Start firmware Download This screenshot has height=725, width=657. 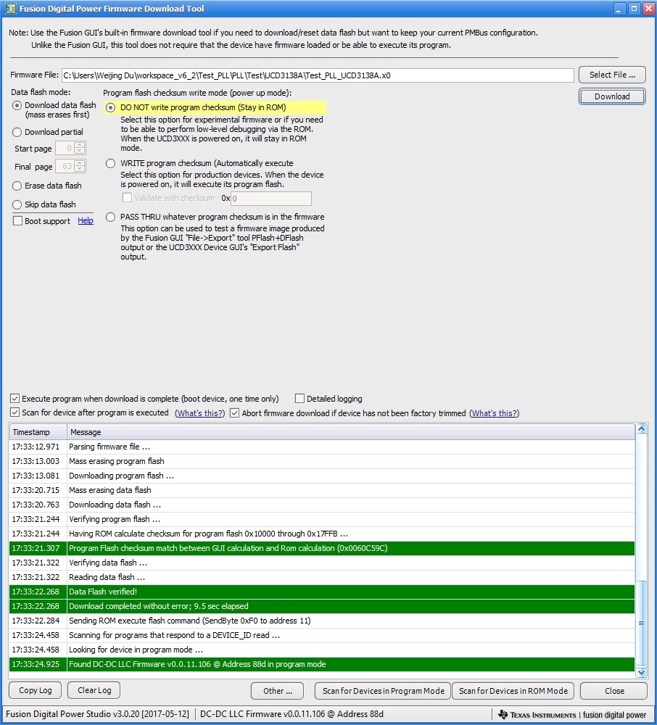click(x=612, y=96)
